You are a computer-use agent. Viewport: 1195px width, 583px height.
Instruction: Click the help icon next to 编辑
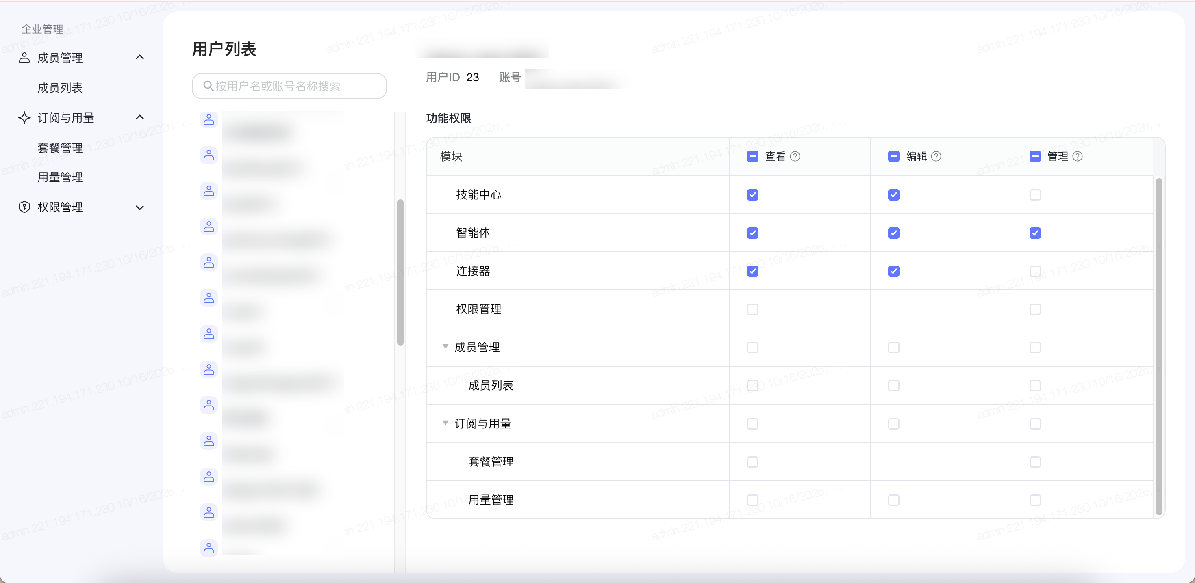click(x=936, y=156)
